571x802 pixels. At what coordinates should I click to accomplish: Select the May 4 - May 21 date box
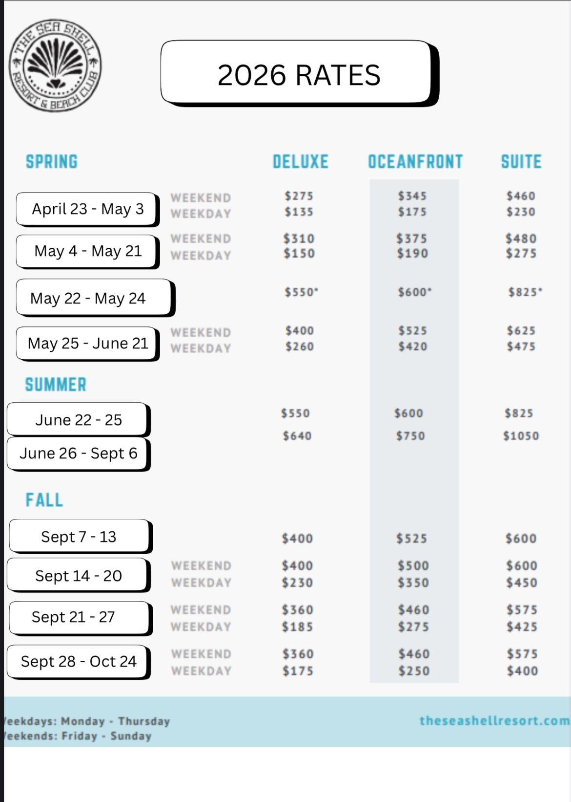click(88, 252)
